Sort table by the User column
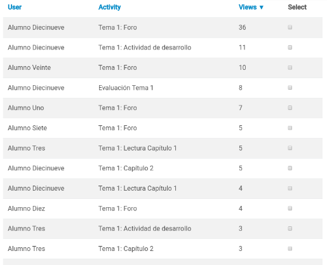Screen dimensions: 327x265 [x=15, y=7]
